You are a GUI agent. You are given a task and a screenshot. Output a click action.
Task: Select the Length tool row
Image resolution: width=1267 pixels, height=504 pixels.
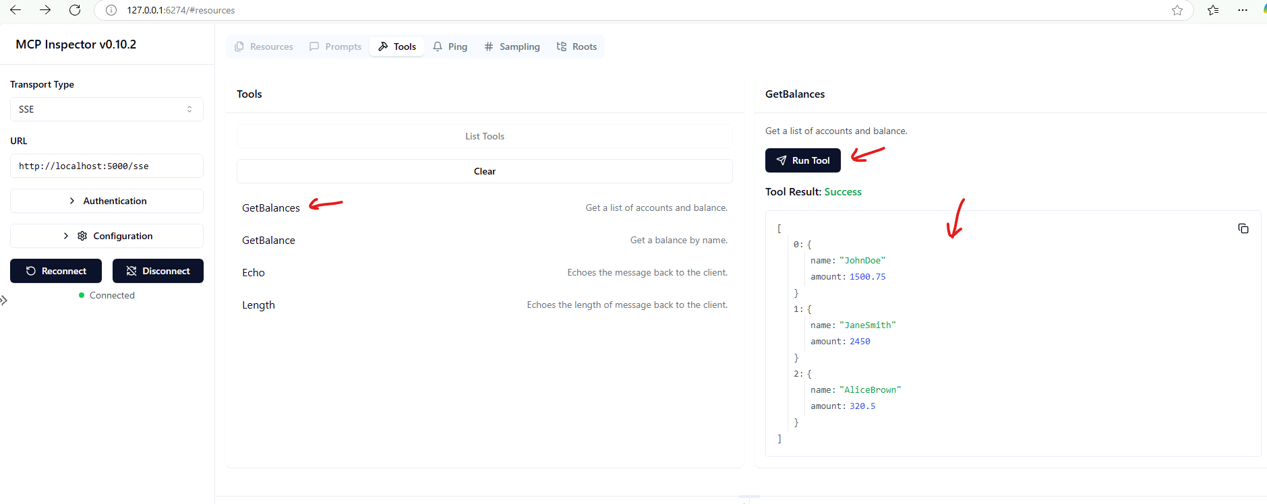point(484,305)
